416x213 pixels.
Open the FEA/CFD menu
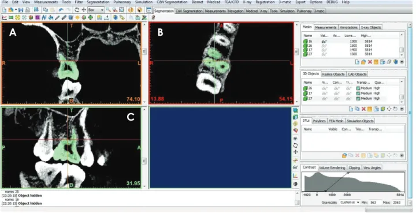point(232,2)
